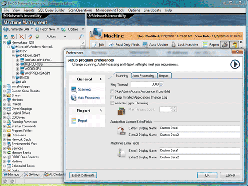Image resolution: width=248 pixels, height=186 pixels.
Task: Open the Reports menu
Action: 29,10
